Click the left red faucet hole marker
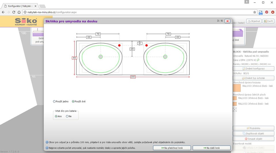 tap(119, 45)
